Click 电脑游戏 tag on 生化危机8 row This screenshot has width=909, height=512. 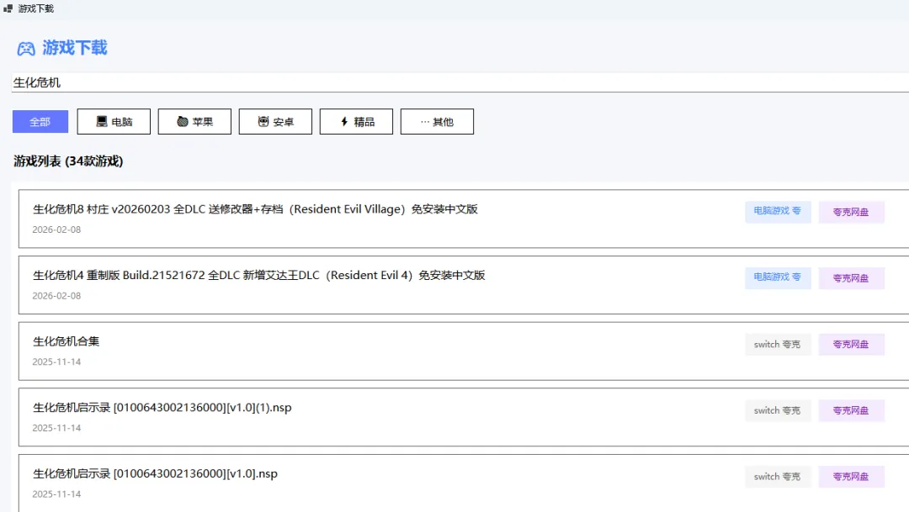778,211
